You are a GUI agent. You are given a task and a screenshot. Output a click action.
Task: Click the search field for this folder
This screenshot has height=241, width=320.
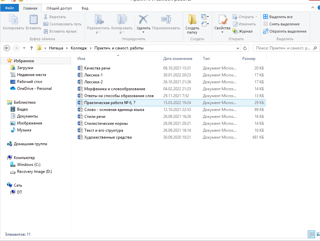pyautogui.click(x=283, y=48)
